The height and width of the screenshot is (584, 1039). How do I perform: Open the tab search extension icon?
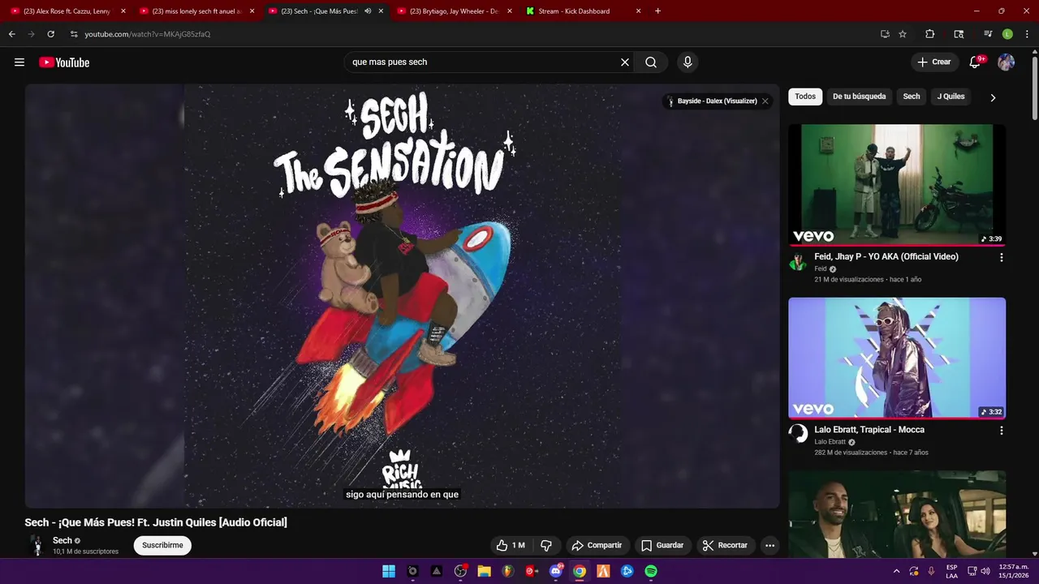click(959, 34)
